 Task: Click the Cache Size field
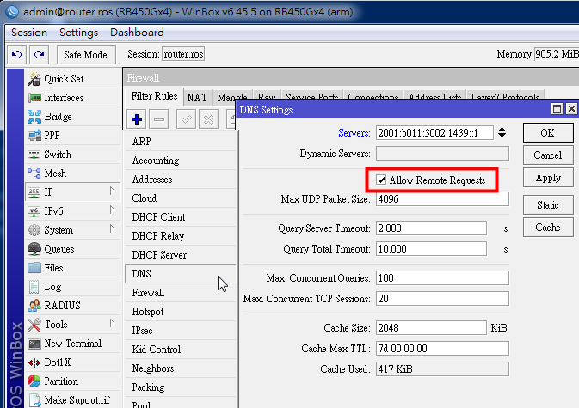click(x=431, y=327)
